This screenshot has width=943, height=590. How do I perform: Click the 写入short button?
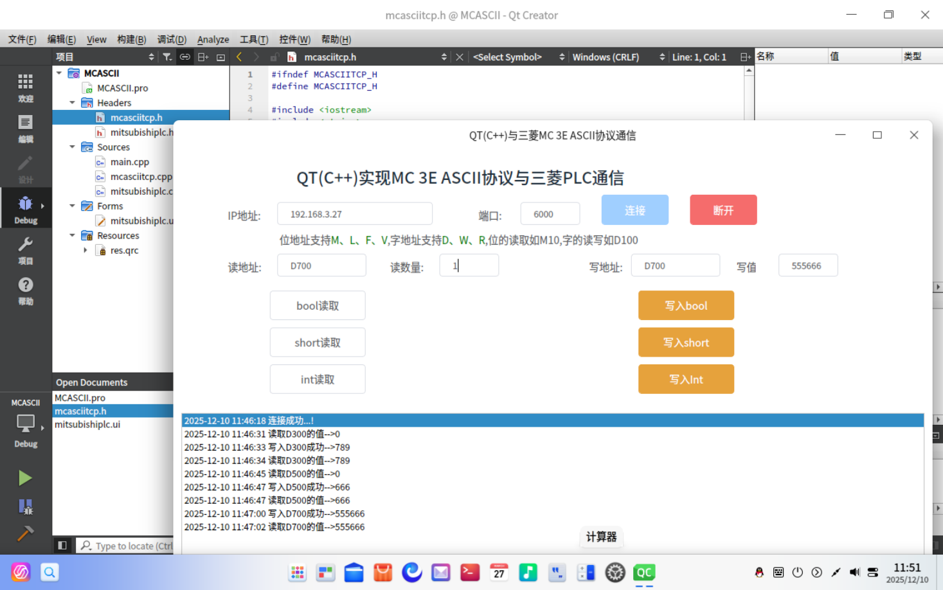click(x=686, y=343)
